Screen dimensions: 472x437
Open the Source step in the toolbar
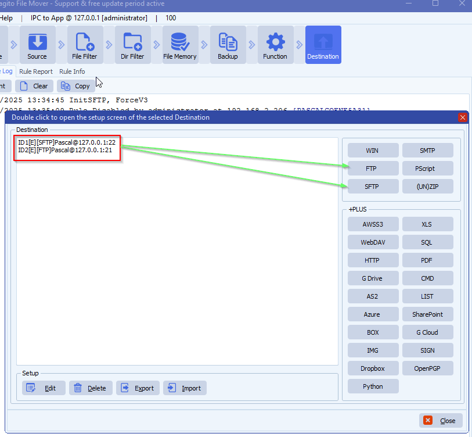point(38,45)
